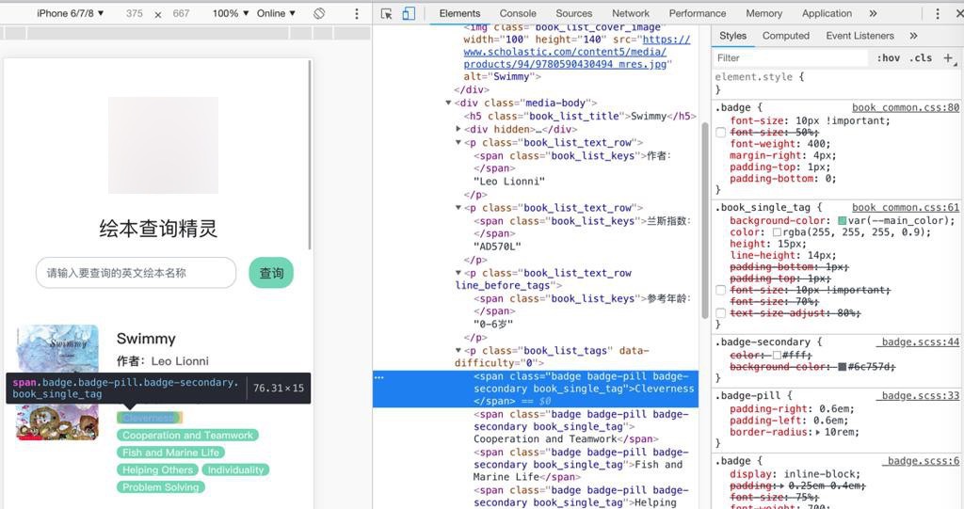Click ellipsis beside the selected span node
Screen dimensions: 964x509
pyautogui.click(x=379, y=377)
